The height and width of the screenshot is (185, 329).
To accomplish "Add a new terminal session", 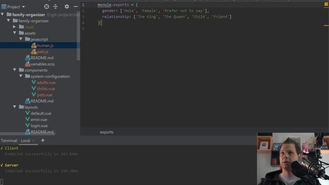I will pos(43,140).
